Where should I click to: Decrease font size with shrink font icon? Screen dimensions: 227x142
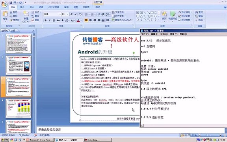tap(75, 14)
